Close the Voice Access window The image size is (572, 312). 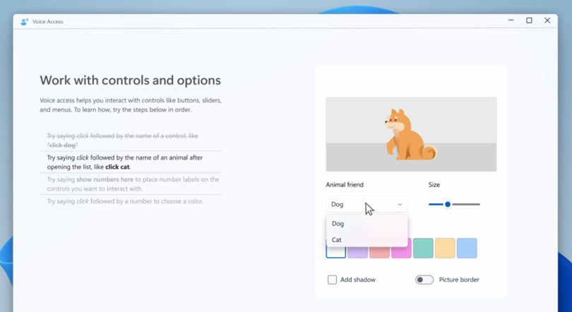point(547,20)
